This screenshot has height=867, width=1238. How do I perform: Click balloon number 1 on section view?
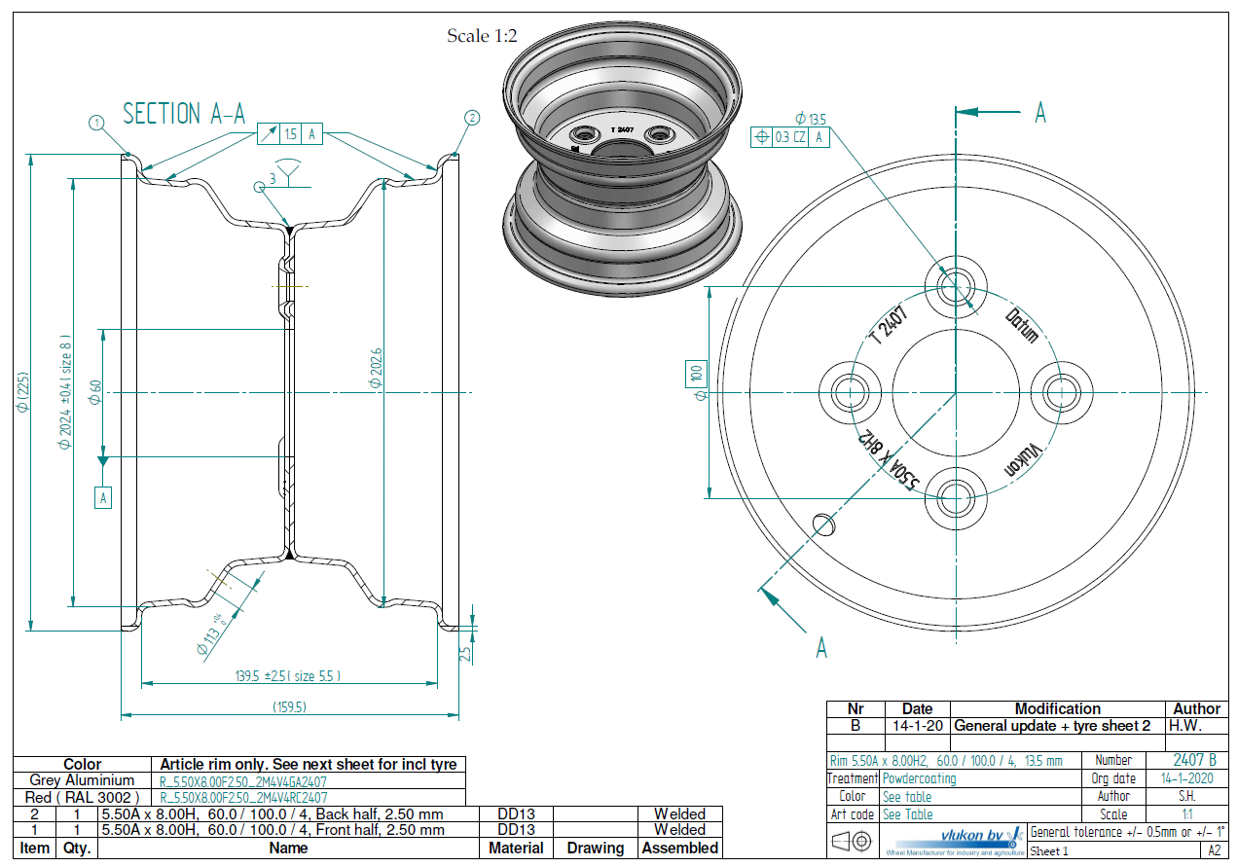pos(95,123)
